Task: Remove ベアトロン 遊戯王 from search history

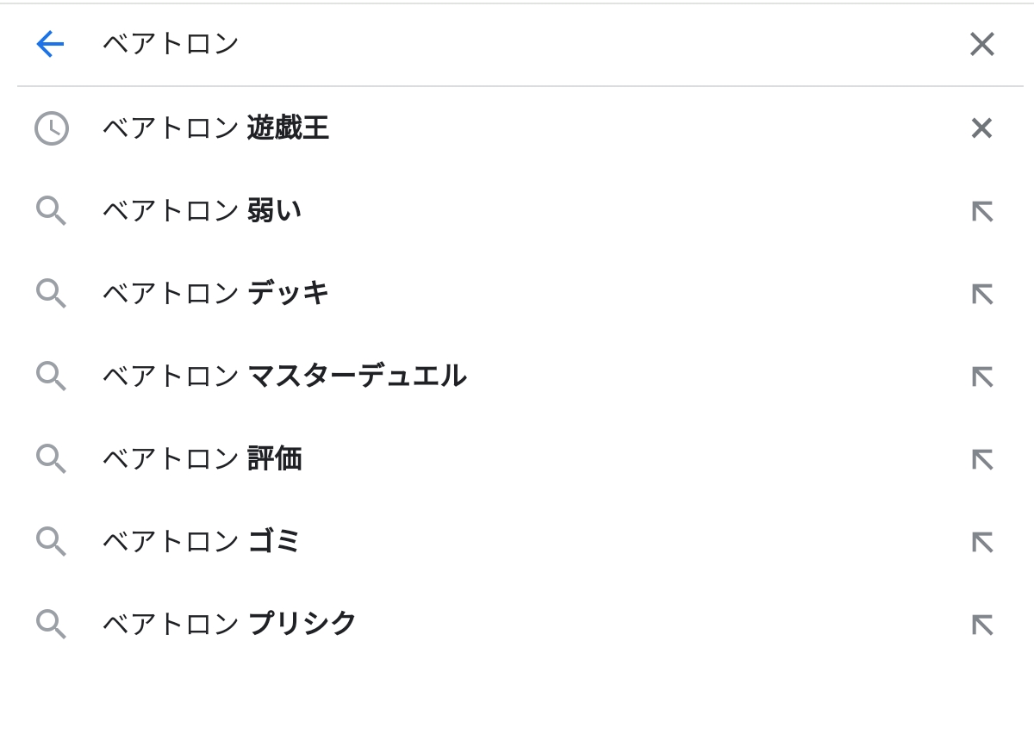Action: (981, 128)
